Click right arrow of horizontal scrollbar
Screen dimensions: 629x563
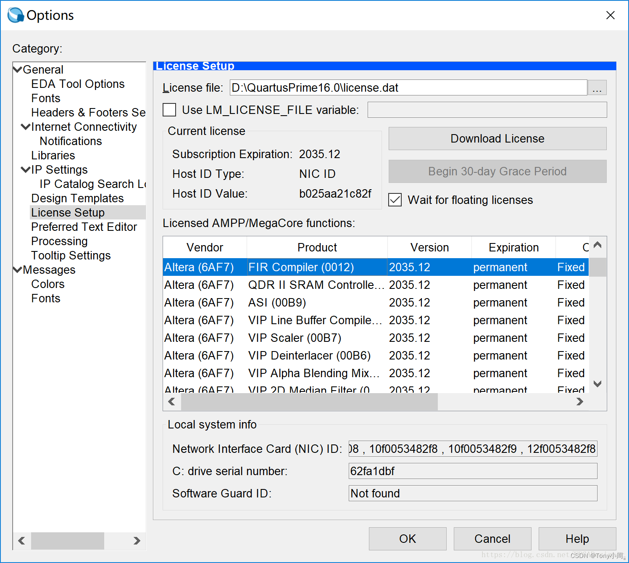click(580, 402)
